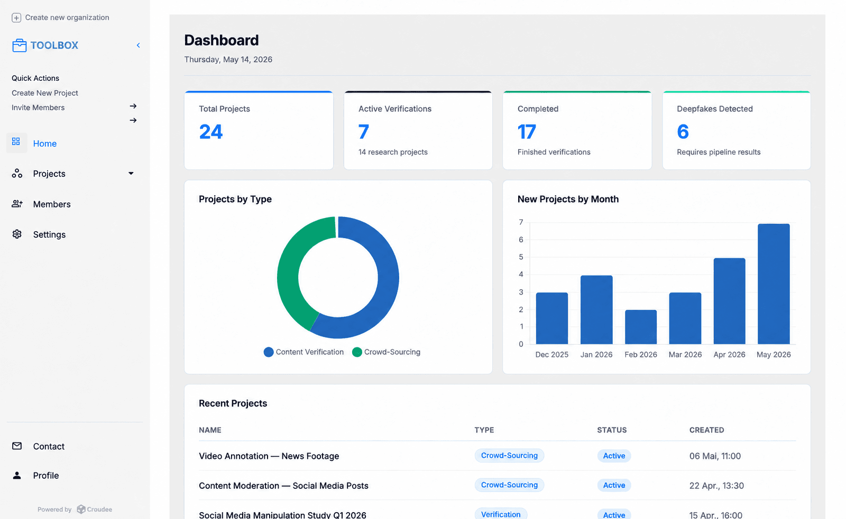
Task: Click the Active Verifications card
Action: tap(418, 130)
